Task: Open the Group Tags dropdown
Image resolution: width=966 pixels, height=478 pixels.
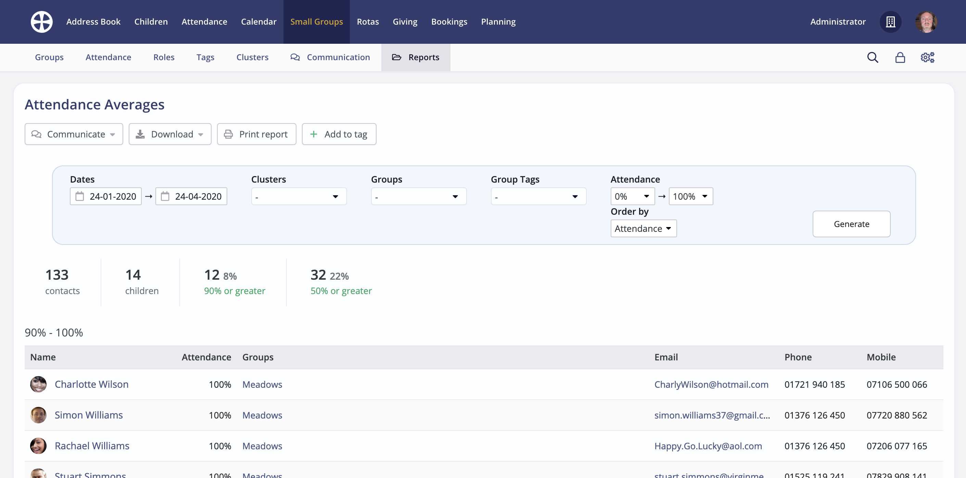Action: [538, 196]
